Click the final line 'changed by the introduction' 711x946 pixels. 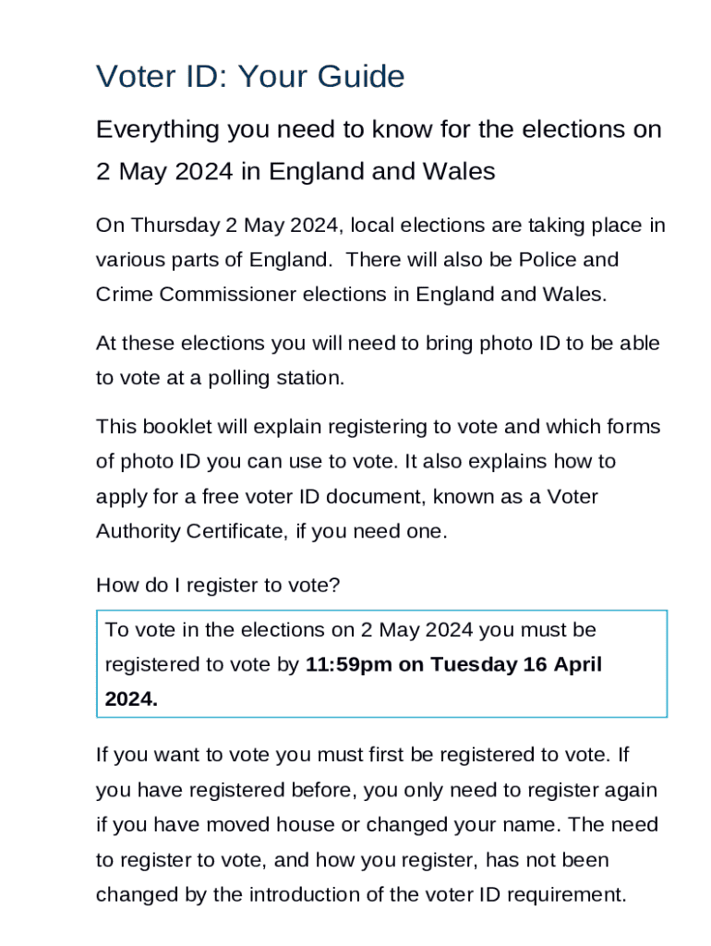(361, 894)
